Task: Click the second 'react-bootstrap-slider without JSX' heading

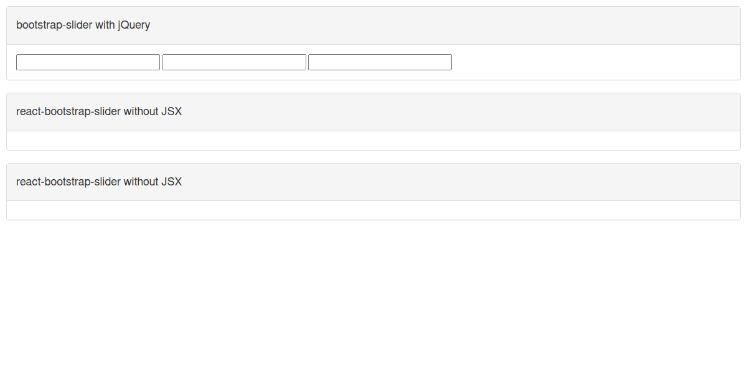Action: tap(98, 182)
